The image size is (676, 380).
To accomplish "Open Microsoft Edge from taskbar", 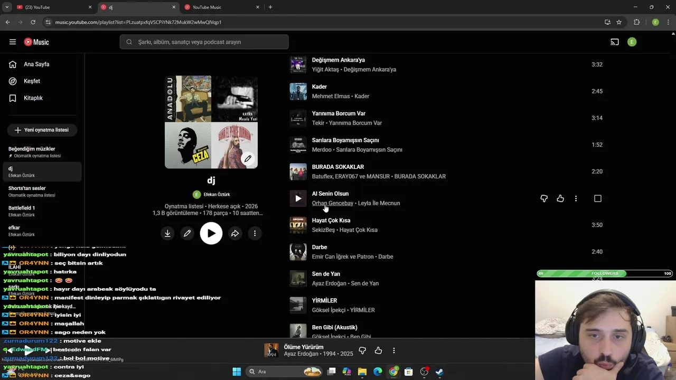I will (x=378, y=372).
